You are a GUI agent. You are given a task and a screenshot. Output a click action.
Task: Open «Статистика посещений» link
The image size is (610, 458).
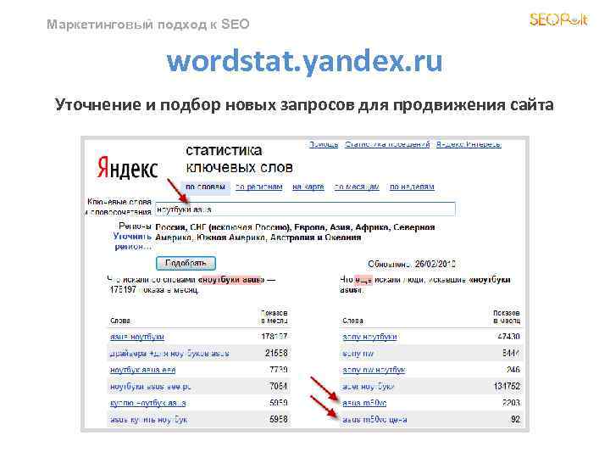click(x=387, y=144)
